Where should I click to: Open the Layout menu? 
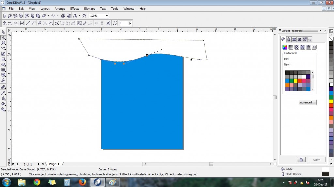pos(45,9)
